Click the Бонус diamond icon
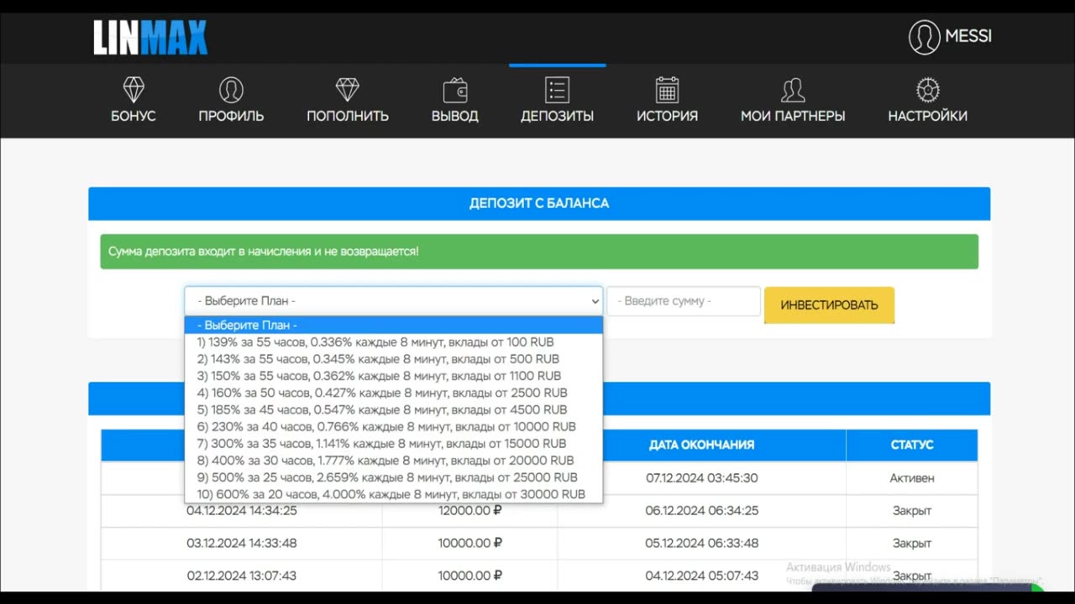The image size is (1075, 604). click(134, 90)
